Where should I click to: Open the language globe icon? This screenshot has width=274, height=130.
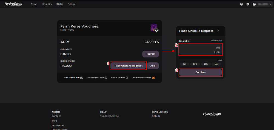241,4
